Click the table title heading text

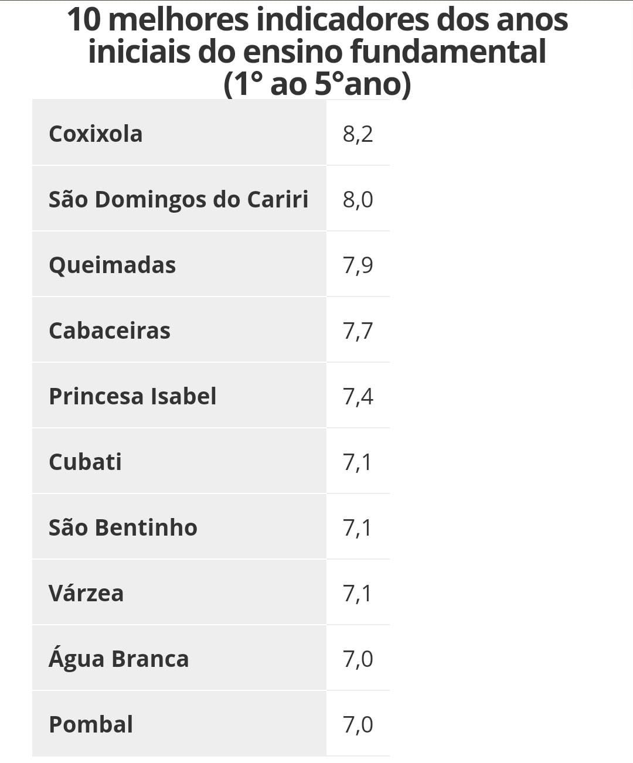click(x=317, y=52)
